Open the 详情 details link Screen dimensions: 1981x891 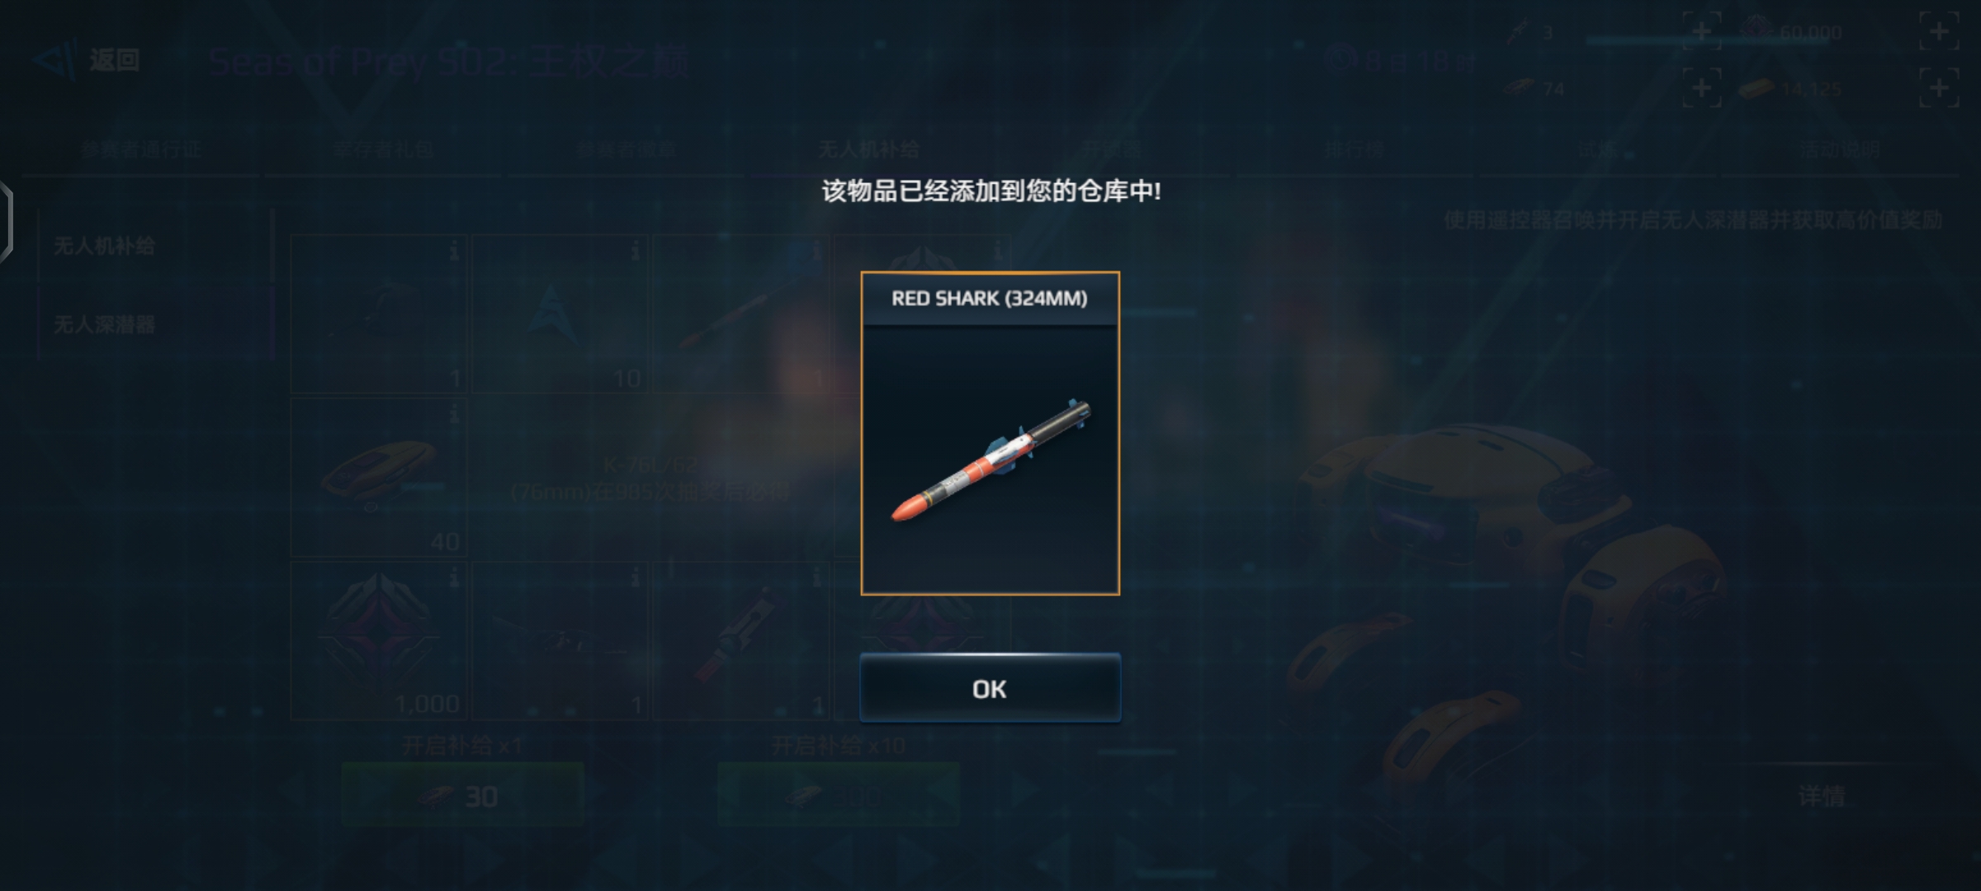click(x=1821, y=796)
